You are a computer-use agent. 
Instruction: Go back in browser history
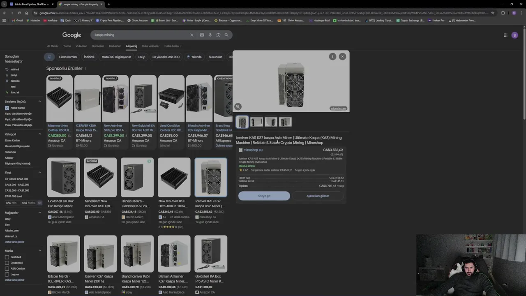tap(5, 13)
